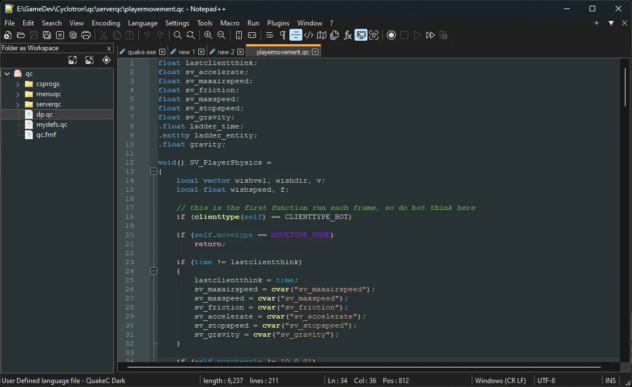Screen dimensions: 632x387
Task: Open the Language menu
Action: pos(143,23)
